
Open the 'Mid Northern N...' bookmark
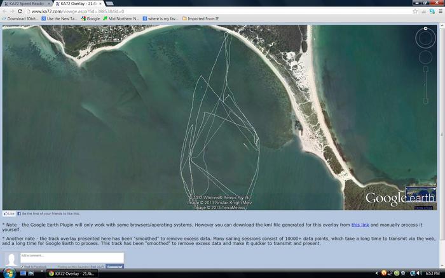(121, 18)
